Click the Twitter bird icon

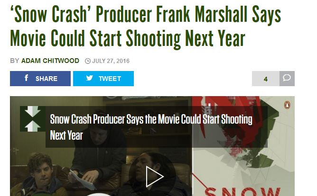tap(89, 78)
